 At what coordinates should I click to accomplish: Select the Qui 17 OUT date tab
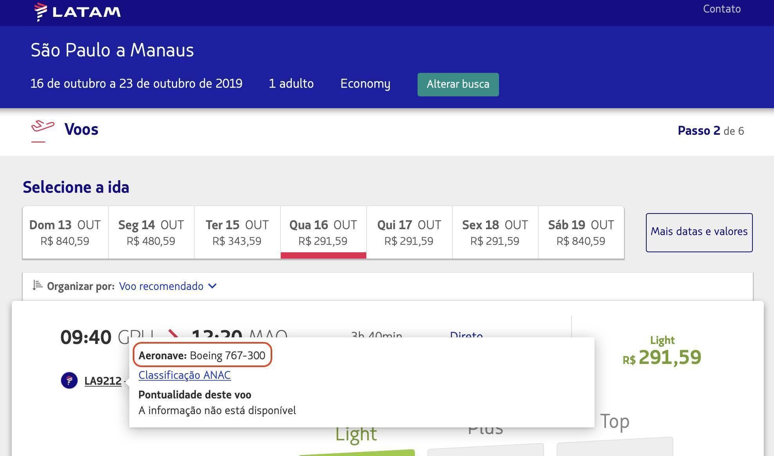coord(409,232)
